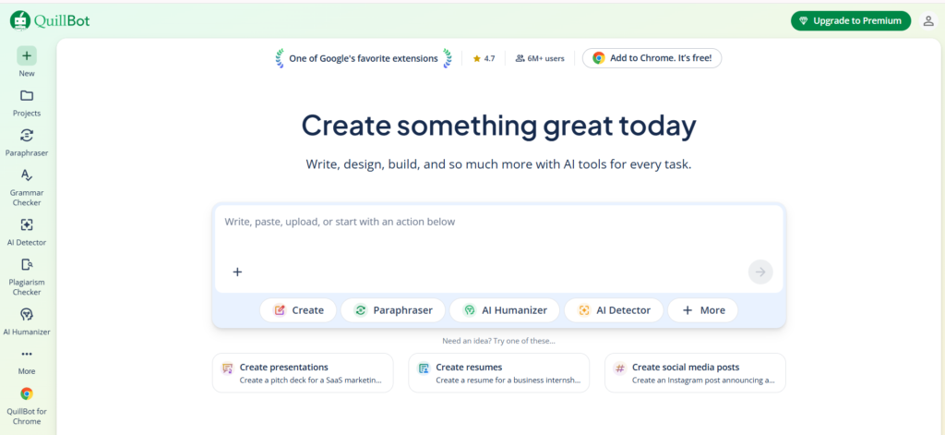Open Plagiarism Checker from the sidebar
The height and width of the screenshot is (435, 945).
[x=27, y=276]
